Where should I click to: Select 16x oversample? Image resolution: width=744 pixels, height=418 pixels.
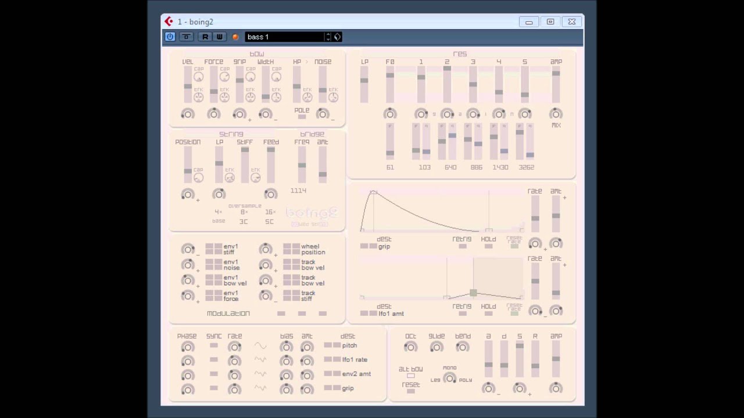point(270,212)
